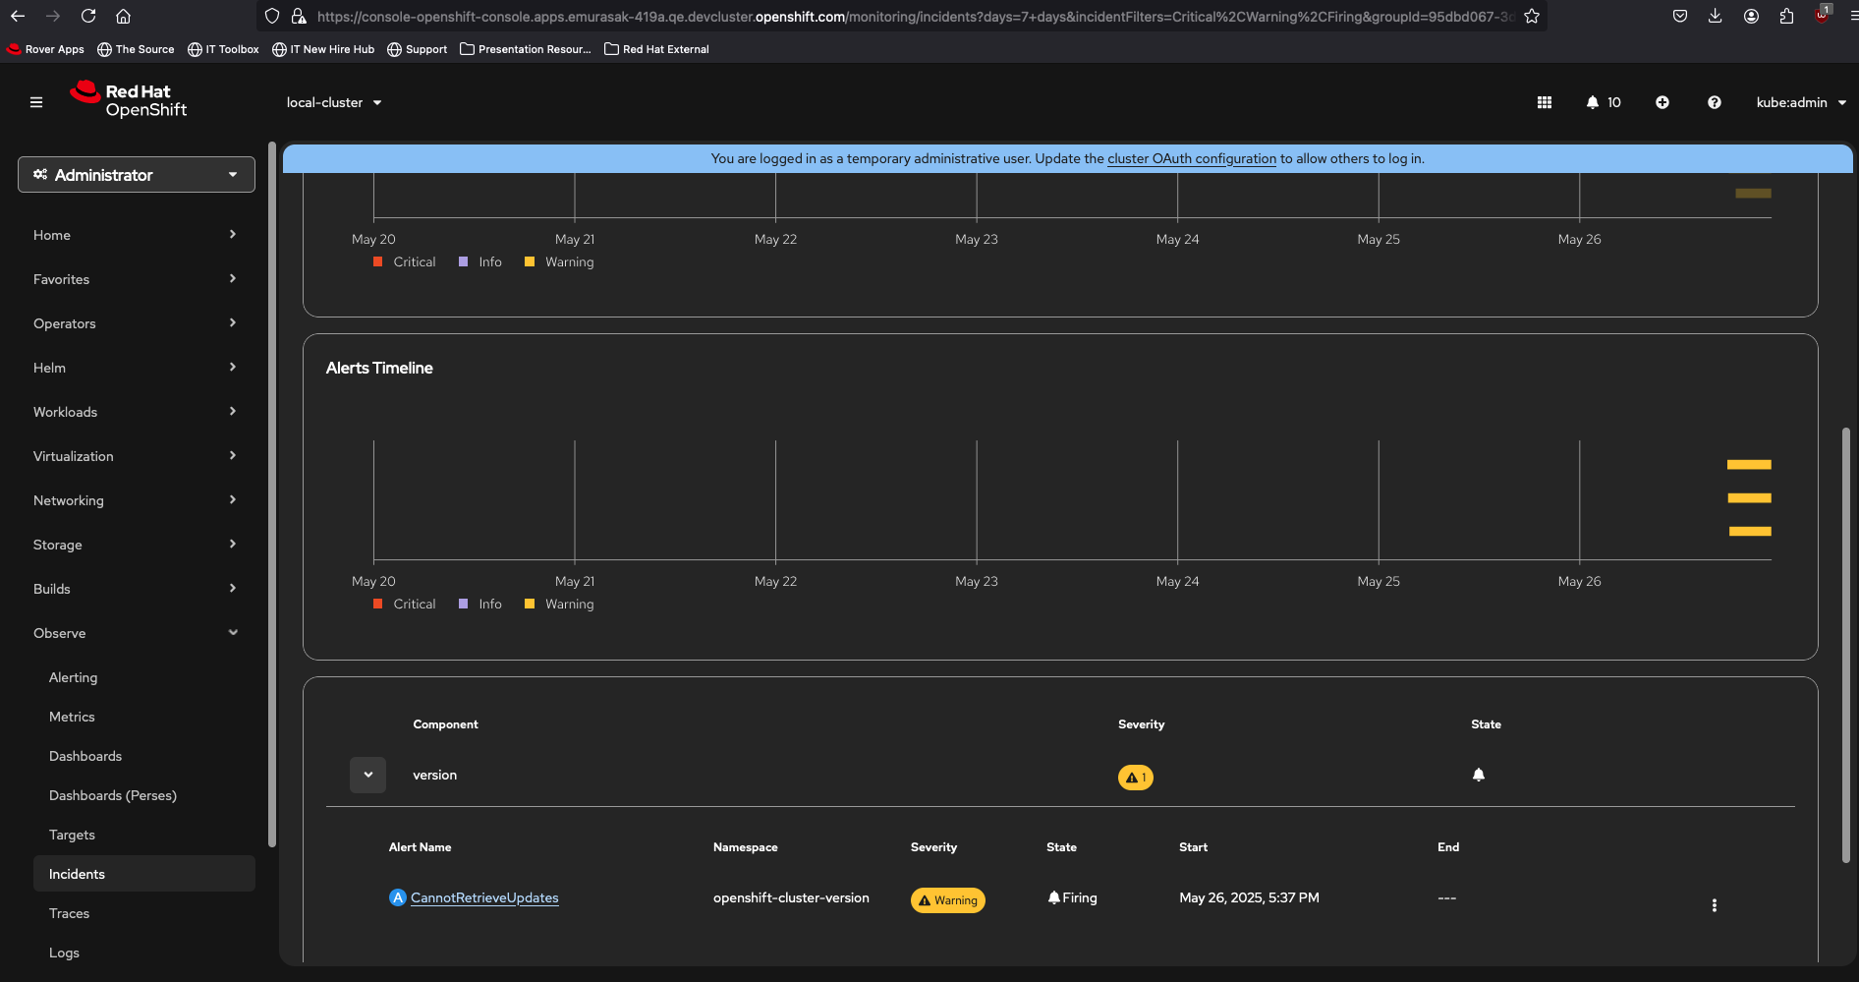Click the plus import icon in the masthead

tap(1662, 102)
